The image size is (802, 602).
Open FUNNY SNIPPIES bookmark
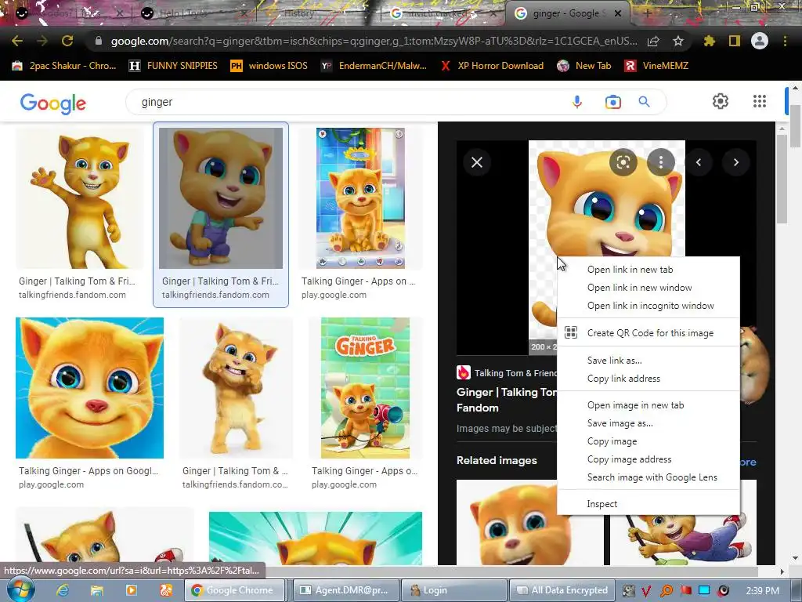point(173,66)
